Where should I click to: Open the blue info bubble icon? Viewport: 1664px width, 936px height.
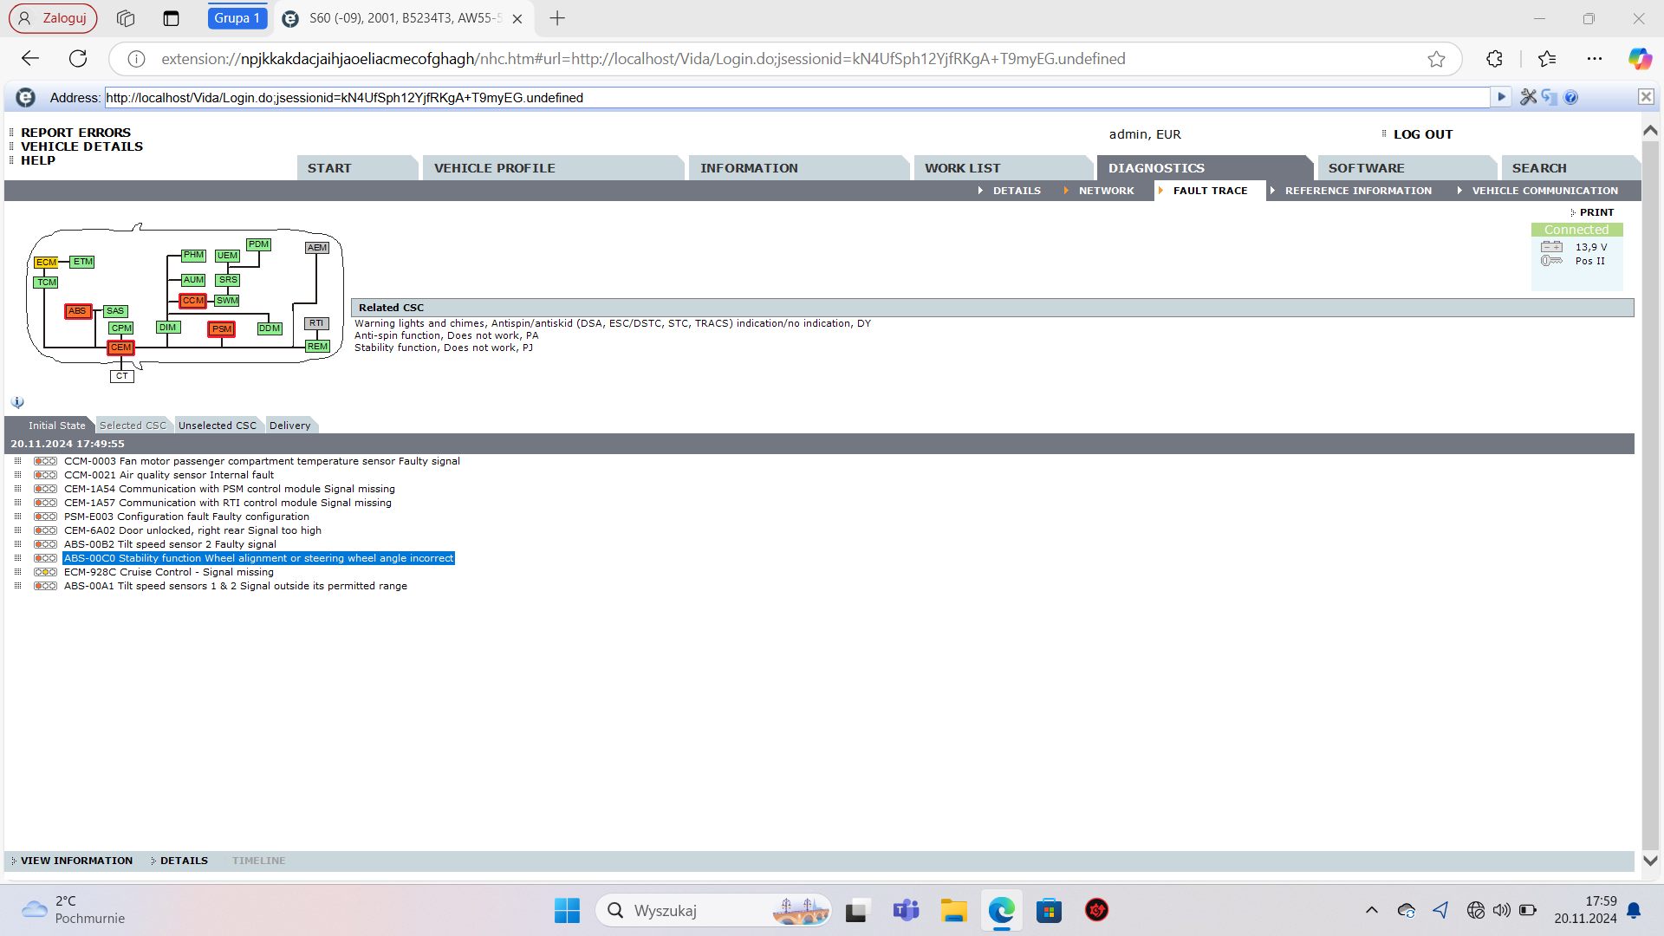(x=17, y=402)
